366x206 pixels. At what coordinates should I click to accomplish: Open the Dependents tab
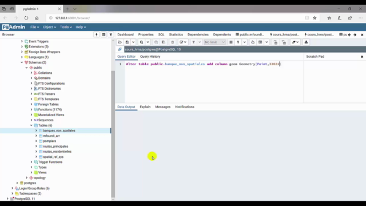coord(222,34)
